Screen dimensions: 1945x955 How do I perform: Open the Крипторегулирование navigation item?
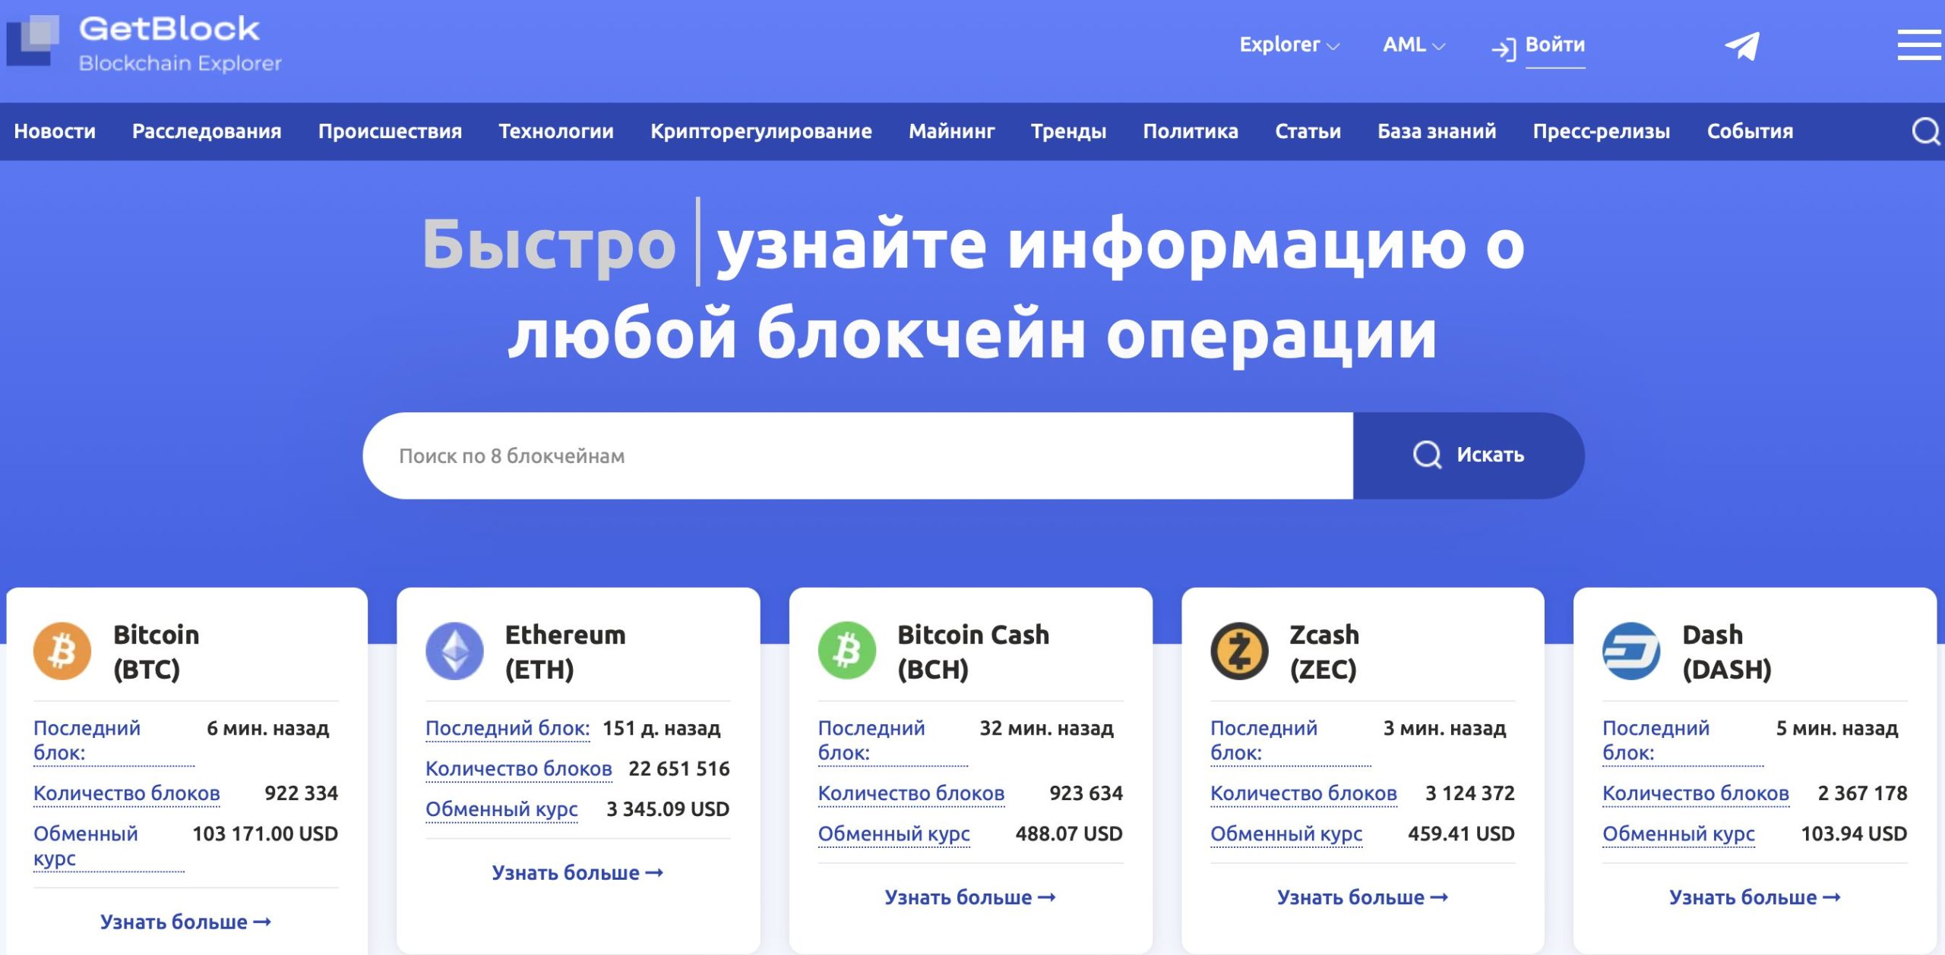click(761, 131)
